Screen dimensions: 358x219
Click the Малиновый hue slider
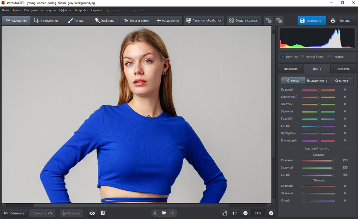319,141
